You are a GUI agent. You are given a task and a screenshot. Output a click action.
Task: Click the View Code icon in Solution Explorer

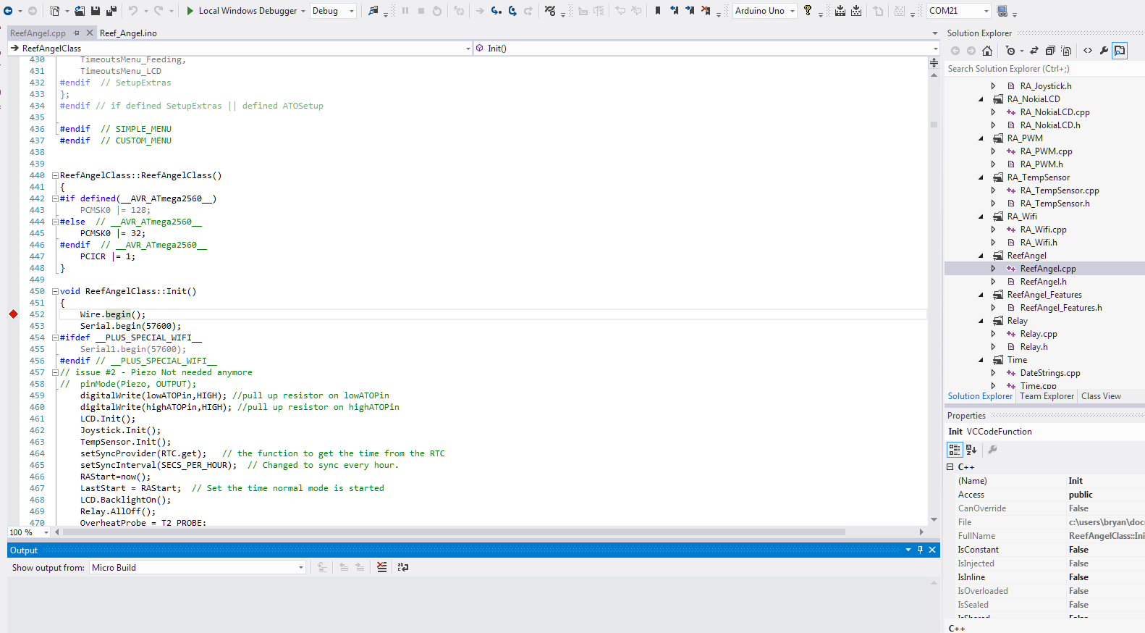coord(1088,51)
